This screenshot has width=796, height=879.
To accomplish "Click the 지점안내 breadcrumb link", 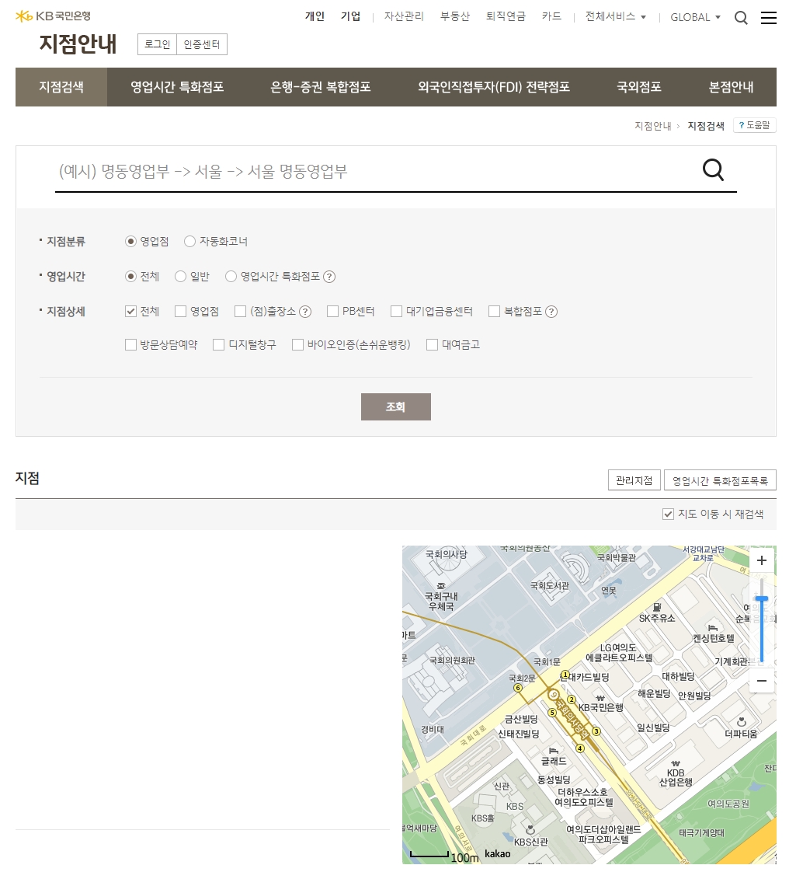I will point(652,126).
